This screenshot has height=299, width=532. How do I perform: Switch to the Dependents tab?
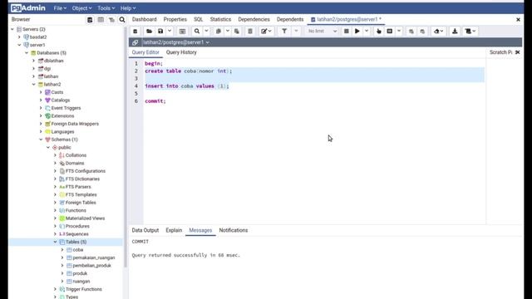coord(290,19)
